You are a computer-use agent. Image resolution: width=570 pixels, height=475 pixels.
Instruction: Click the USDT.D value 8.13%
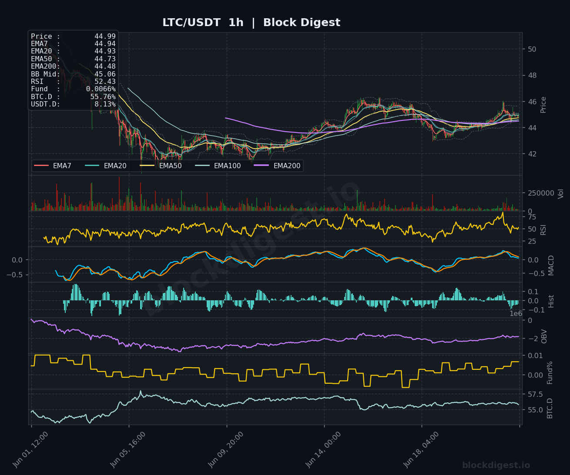click(x=105, y=104)
